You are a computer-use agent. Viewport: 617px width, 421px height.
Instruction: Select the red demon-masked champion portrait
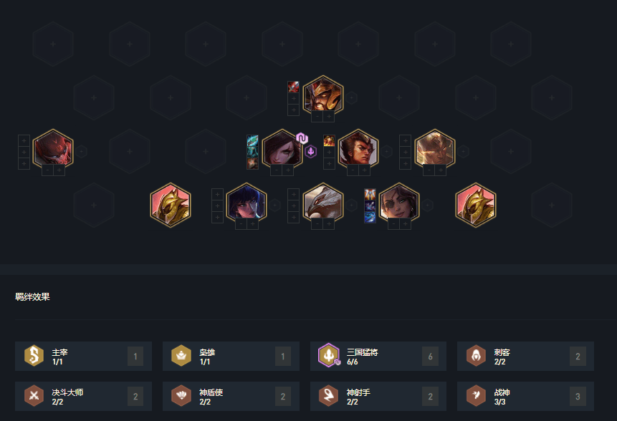(x=53, y=150)
